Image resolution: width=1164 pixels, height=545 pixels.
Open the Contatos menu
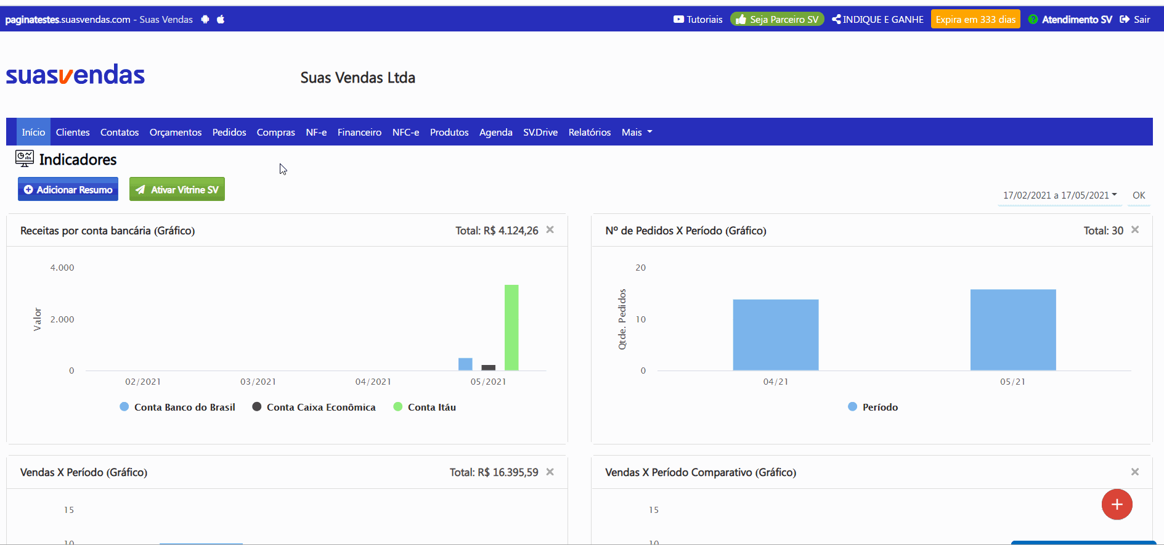120,132
